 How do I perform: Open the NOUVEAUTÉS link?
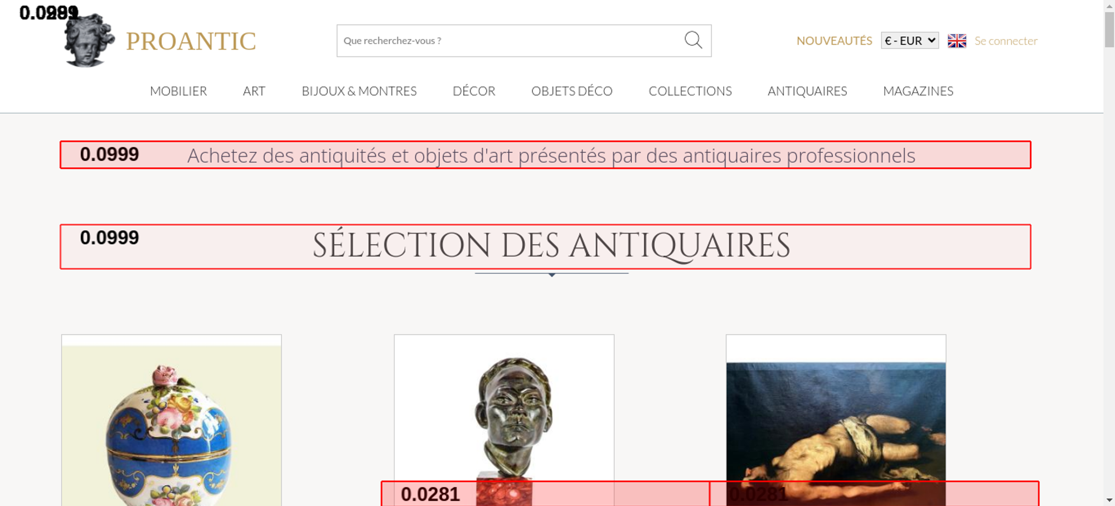(x=834, y=41)
